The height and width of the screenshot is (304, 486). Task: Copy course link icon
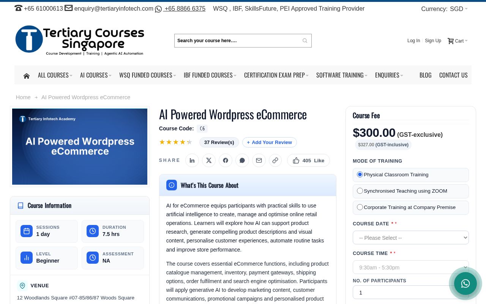coord(275,160)
